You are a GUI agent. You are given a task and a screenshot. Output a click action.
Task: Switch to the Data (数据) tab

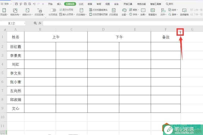coord(90,4)
